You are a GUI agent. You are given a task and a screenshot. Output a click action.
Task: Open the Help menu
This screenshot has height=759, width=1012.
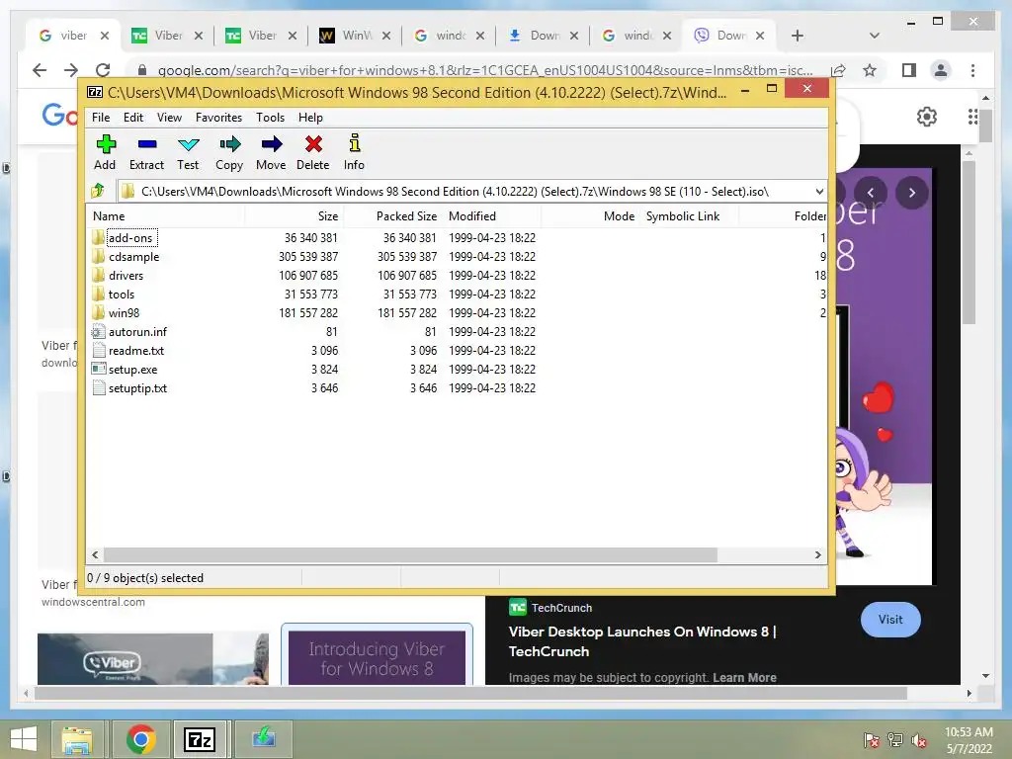[310, 118]
